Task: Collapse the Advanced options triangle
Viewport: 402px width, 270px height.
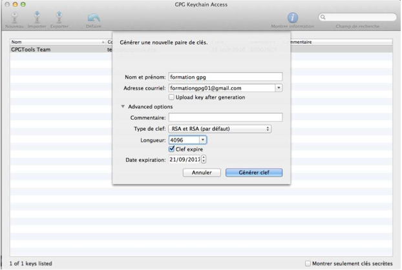Action: 123,106
